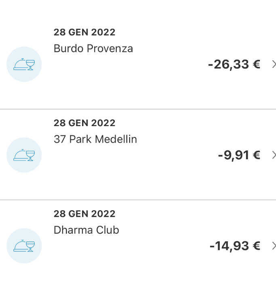The width and height of the screenshot is (276, 285).
Task: Click the arrow next to -14,93 €
Action: (274, 246)
